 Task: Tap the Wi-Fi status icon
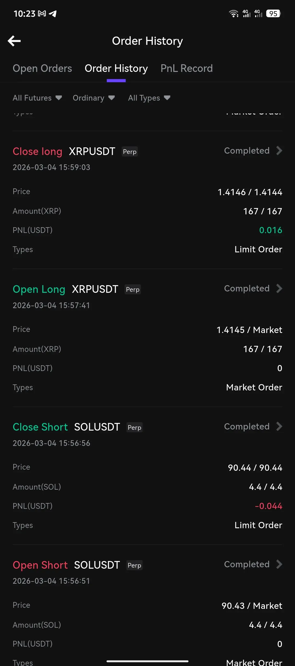point(234,13)
